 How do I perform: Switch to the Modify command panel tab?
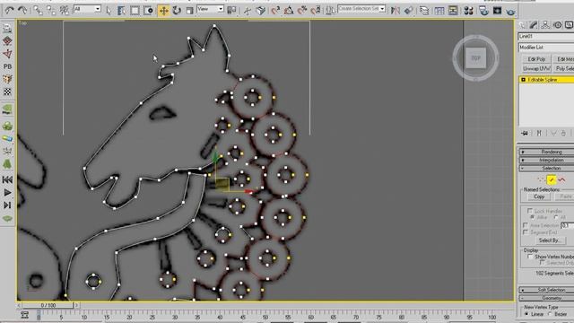pos(534,25)
